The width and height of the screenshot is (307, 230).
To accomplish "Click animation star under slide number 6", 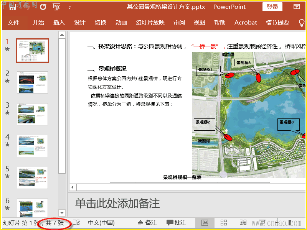I will (x=7, y=208).
